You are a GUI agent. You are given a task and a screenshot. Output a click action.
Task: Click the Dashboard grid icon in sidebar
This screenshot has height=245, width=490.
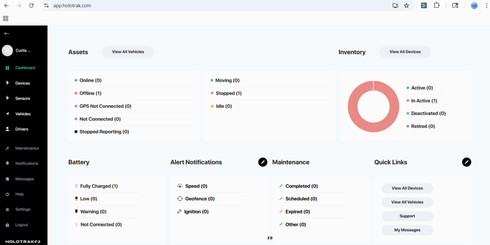tap(8, 68)
